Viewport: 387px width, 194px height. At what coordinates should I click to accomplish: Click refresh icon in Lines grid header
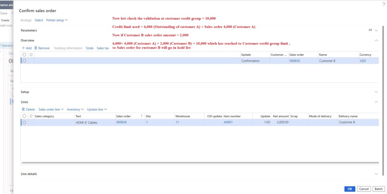[x=31, y=116]
